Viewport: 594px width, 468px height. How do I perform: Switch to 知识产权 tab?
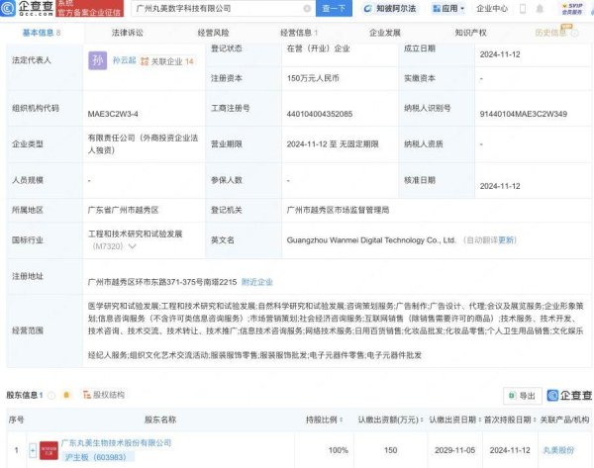point(470,33)
